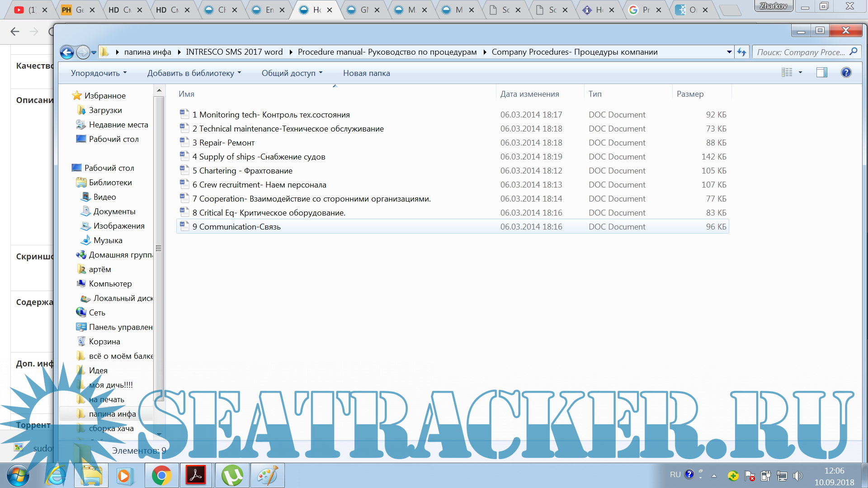Sort by the Дата изменения column header
Image resolution: width=868 pixels, height=488 pixels.
pos(529,94)
